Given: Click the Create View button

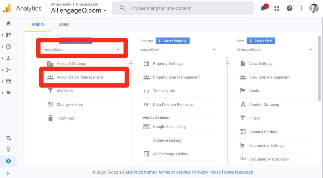Looking at the screenshot, I should click(260, 41).
